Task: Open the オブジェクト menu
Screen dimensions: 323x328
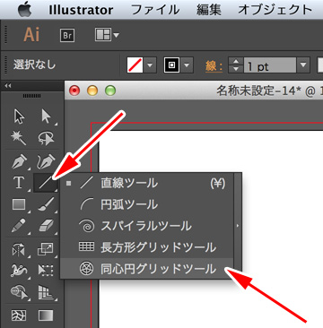Action: [x=275, y=10]
